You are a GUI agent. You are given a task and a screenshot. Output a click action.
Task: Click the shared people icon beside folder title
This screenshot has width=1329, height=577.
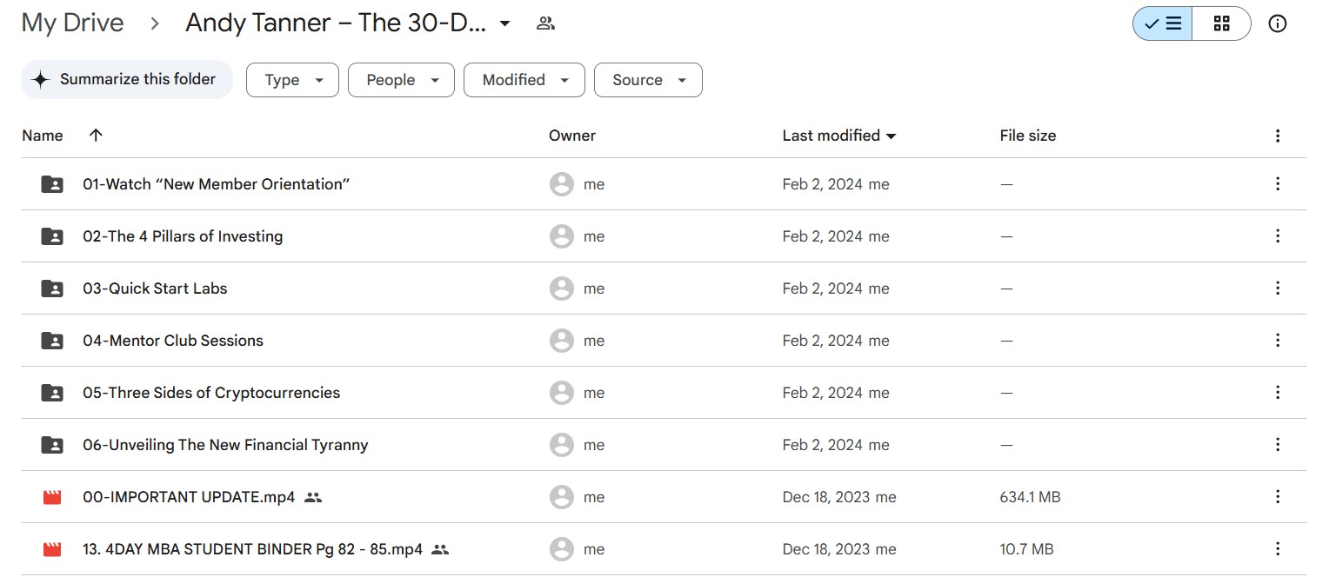point(545,23)
